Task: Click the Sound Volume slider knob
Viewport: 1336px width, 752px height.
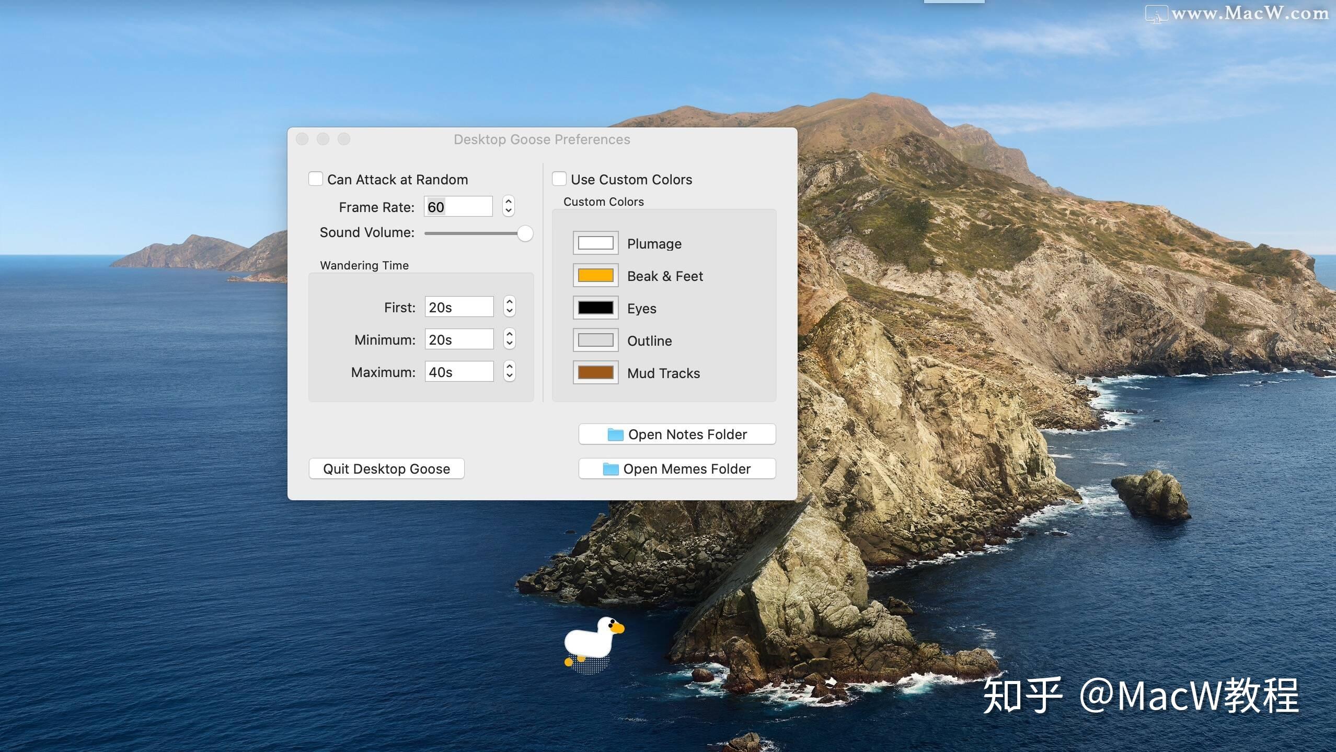Action: point(525,233)
